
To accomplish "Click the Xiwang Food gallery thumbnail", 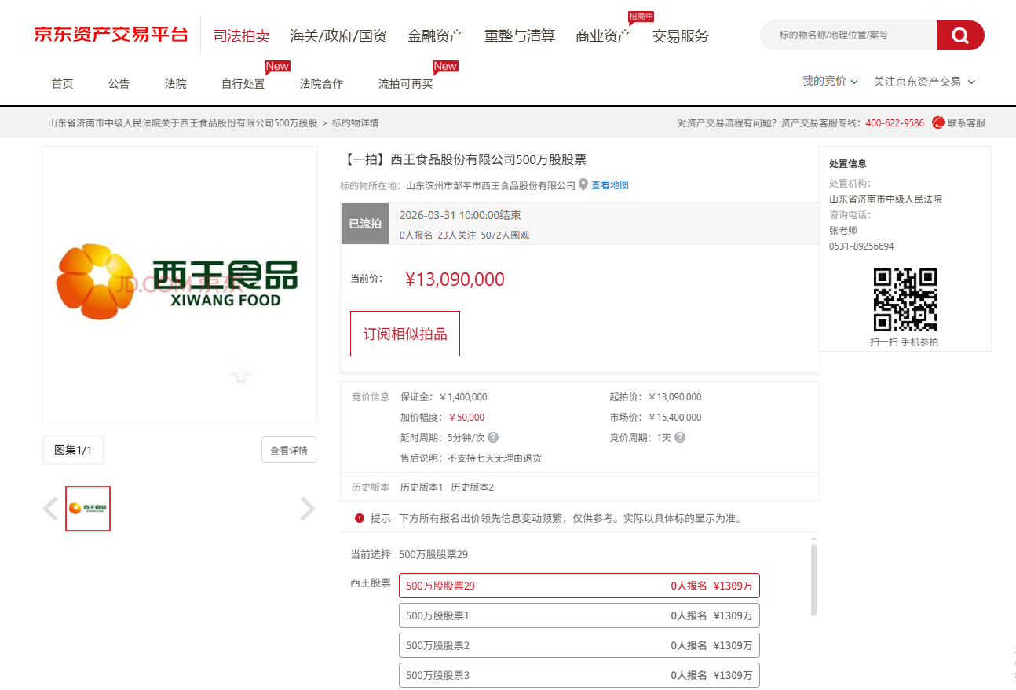I will [88, 509].
